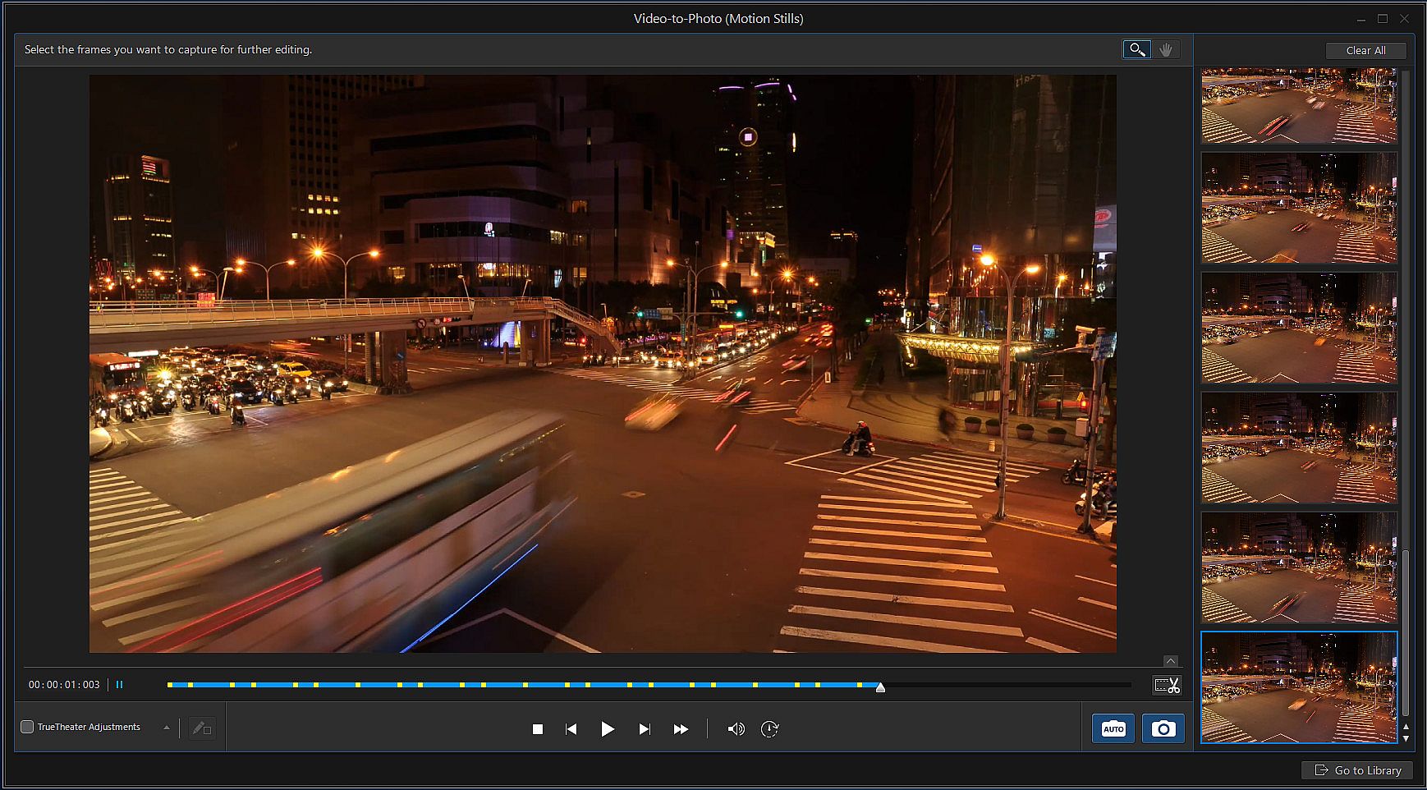Select the highlighted bottom captured frame thumbnail
This screenshot has height=790, width=1427.
click(1299, 687)
